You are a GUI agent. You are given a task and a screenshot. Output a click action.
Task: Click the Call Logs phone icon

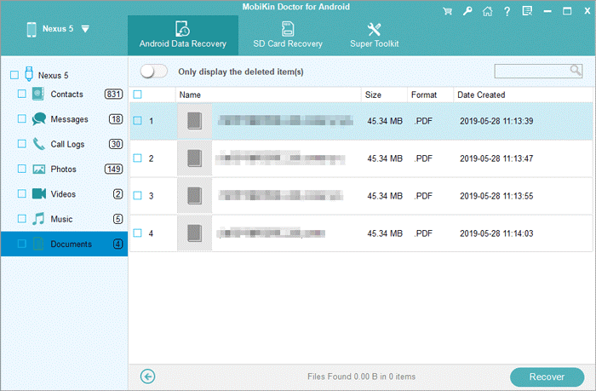(39, 144)
